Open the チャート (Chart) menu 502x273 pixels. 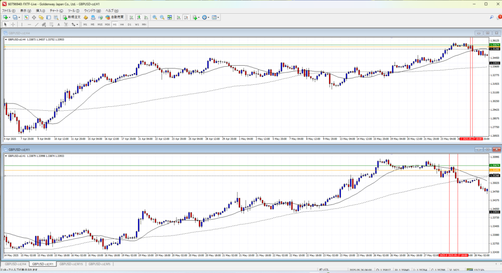coord(56,10)
